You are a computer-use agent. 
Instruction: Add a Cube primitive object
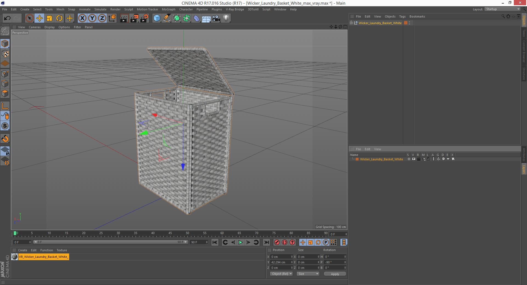click(x=157, y=18)
